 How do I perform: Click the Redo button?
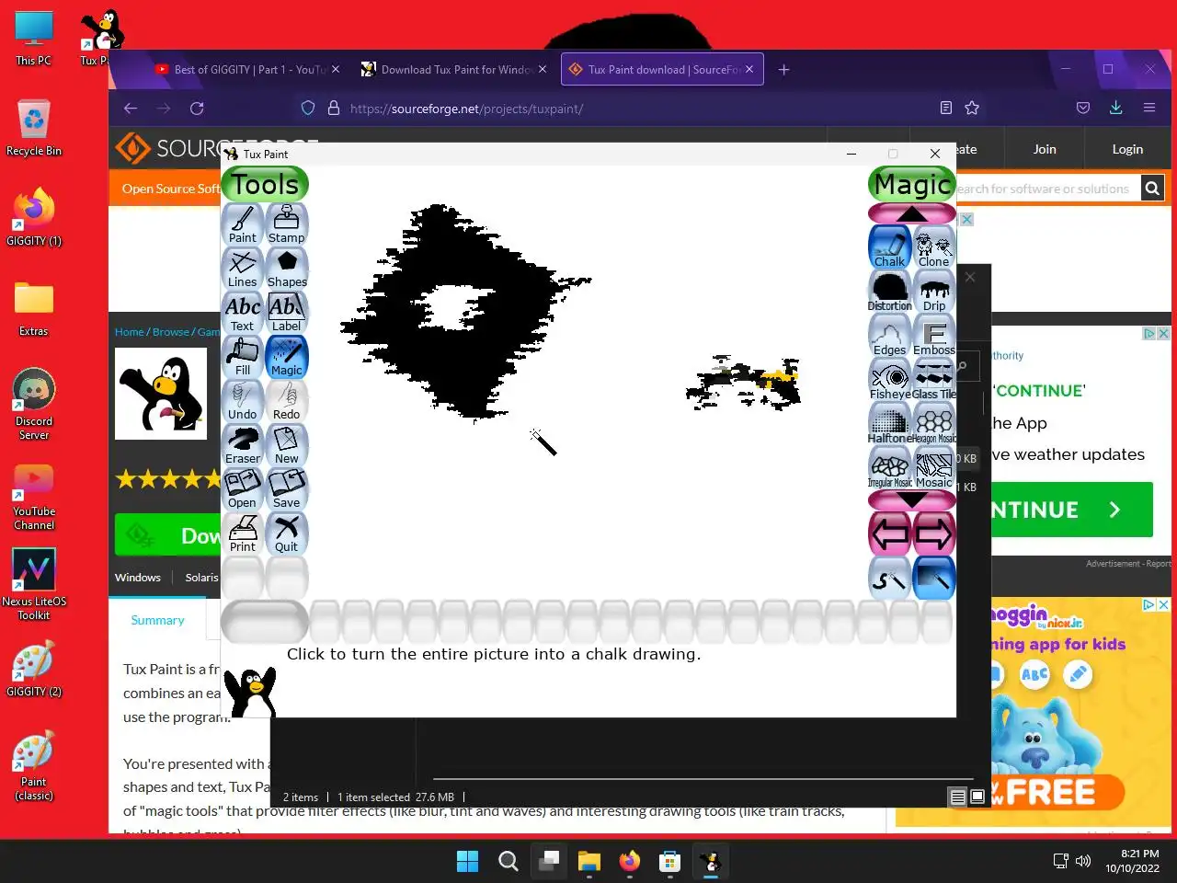pos(287,401)
